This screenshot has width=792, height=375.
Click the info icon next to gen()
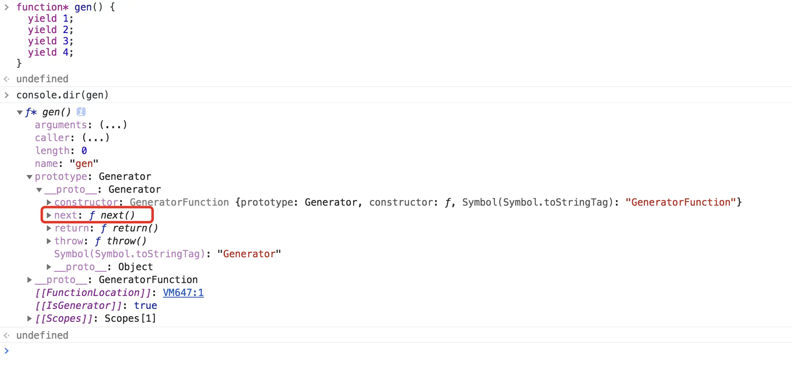(81, 112)
